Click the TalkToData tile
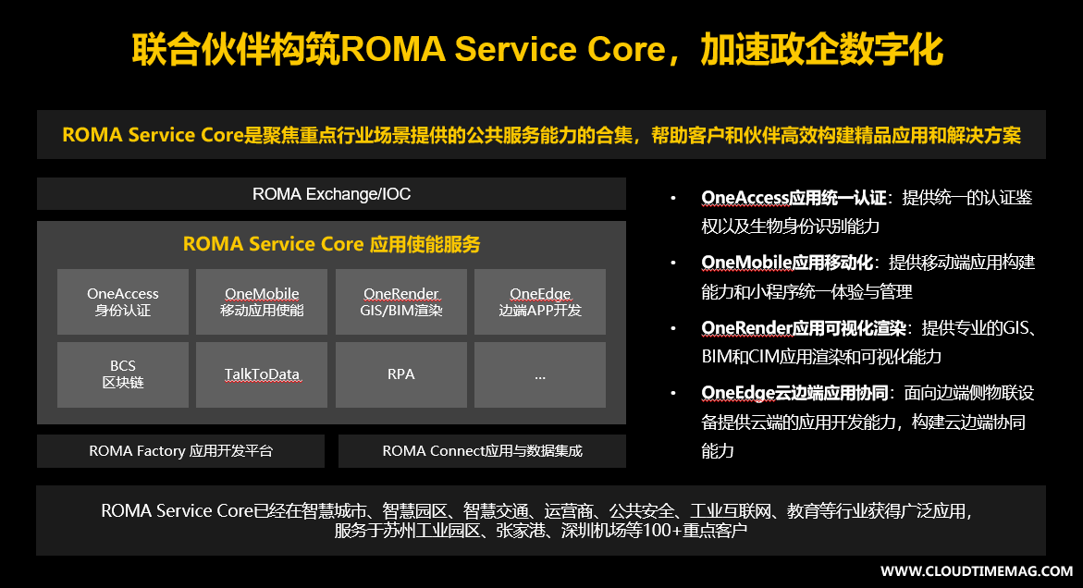Viewport: 1083px width, 588px height. [262, 374]
